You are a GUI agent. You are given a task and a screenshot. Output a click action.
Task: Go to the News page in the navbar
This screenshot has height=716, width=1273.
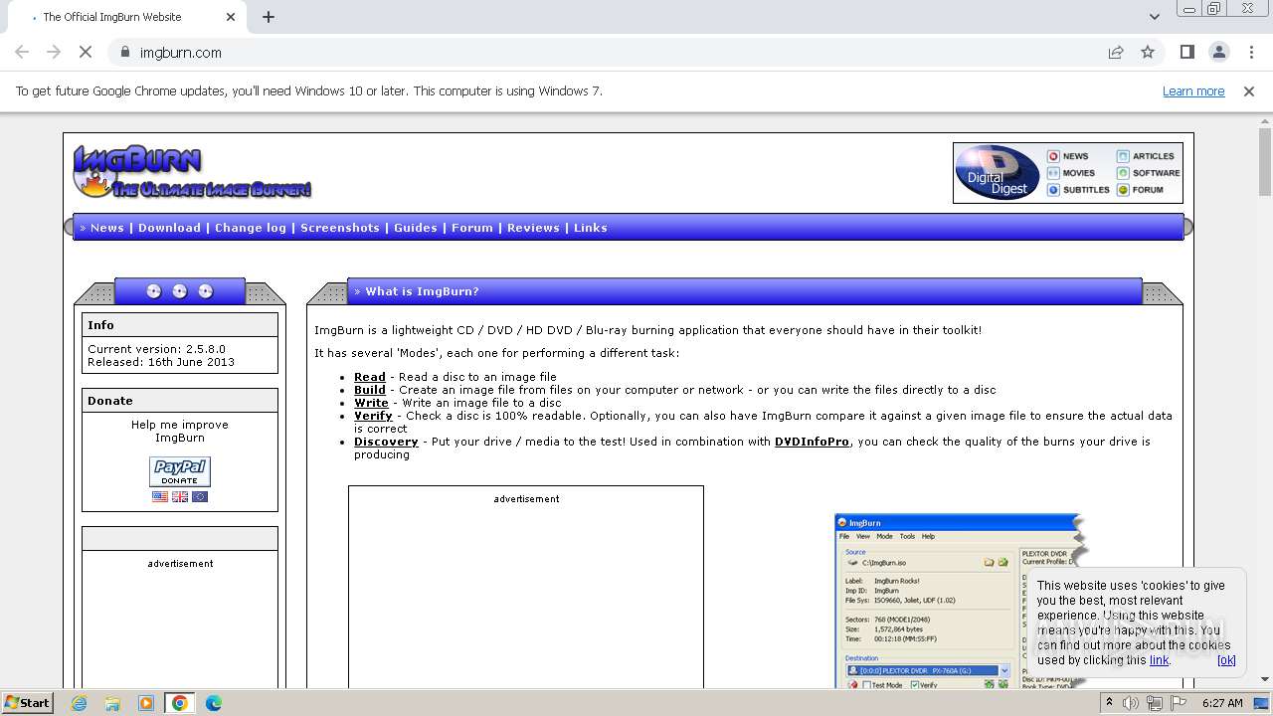[x=107, y=228]
